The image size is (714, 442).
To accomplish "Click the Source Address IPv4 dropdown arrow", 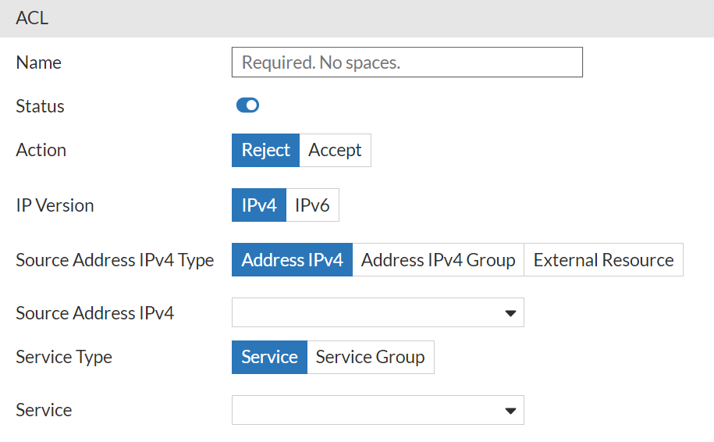I will (510, 313).
